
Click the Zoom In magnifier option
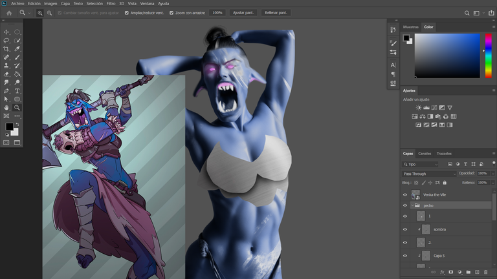click(x=40, y=13)
